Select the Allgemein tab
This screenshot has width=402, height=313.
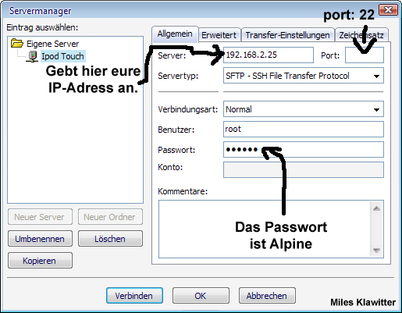pyautogui.click(x=175, y=34)
